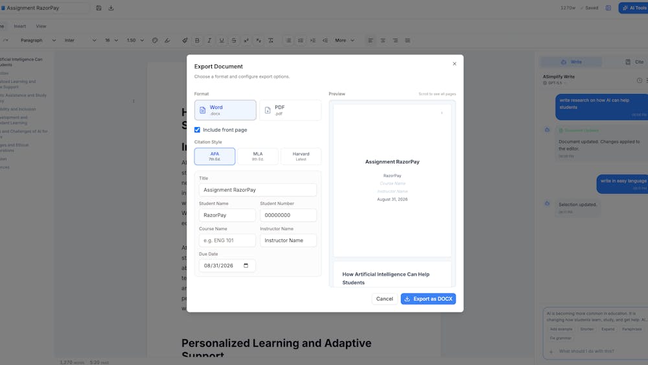Click the Instructor Name input field
The image size is (648, 365).
(x=288, y=240)
